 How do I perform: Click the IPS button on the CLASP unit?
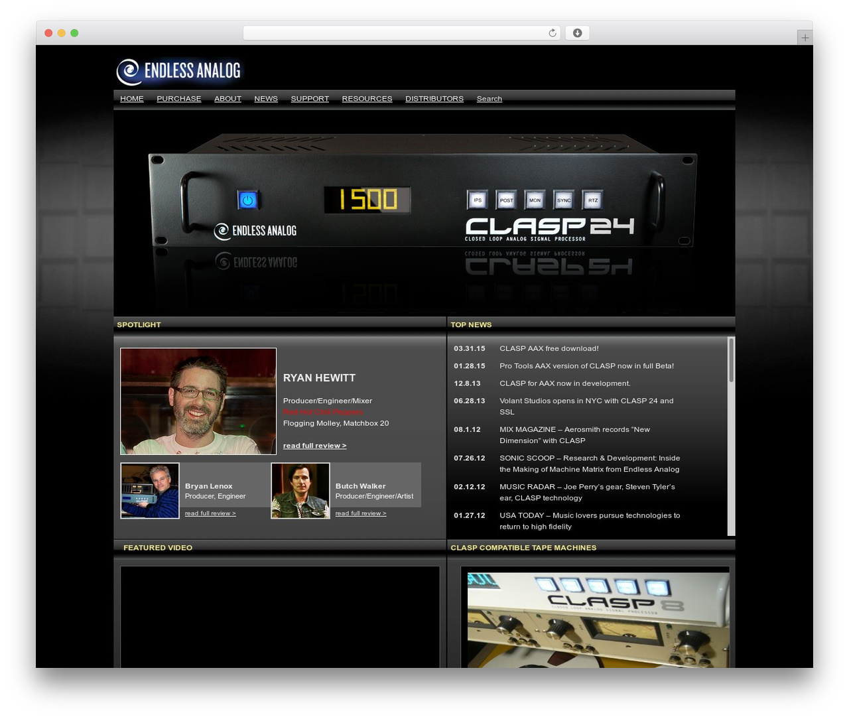tap(477, 200)
